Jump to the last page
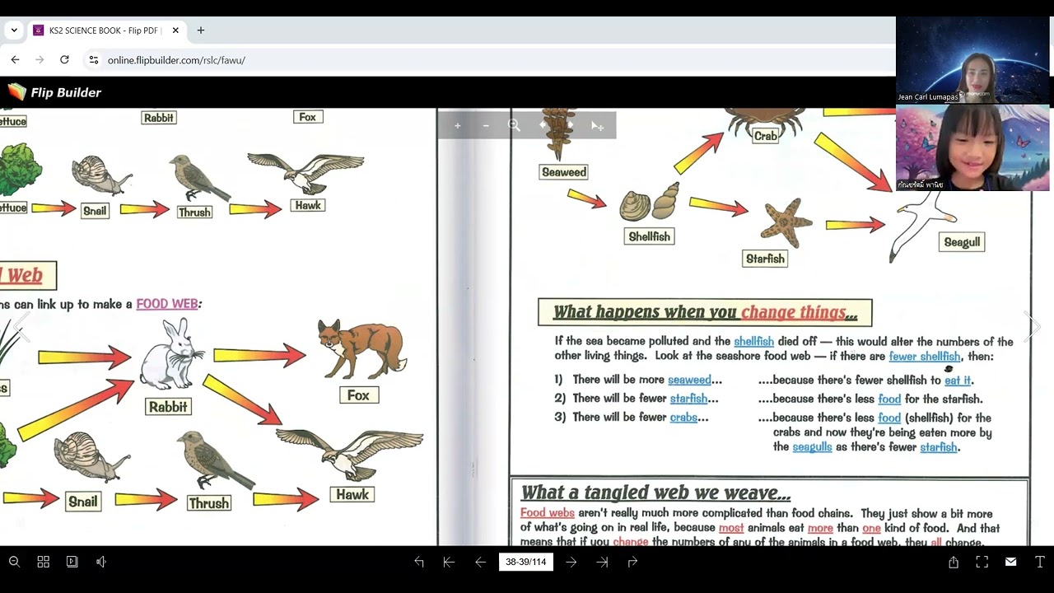This screenshot has height=593, width=1054. pos(602,562)
